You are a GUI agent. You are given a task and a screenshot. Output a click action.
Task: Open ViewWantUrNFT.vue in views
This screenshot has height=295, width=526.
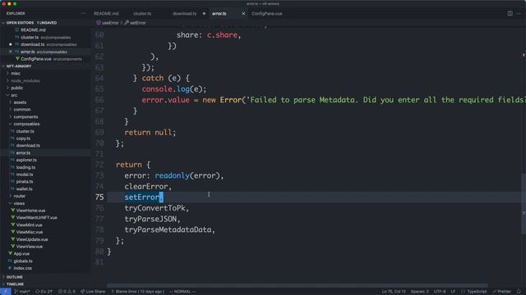tap(36, 218)
